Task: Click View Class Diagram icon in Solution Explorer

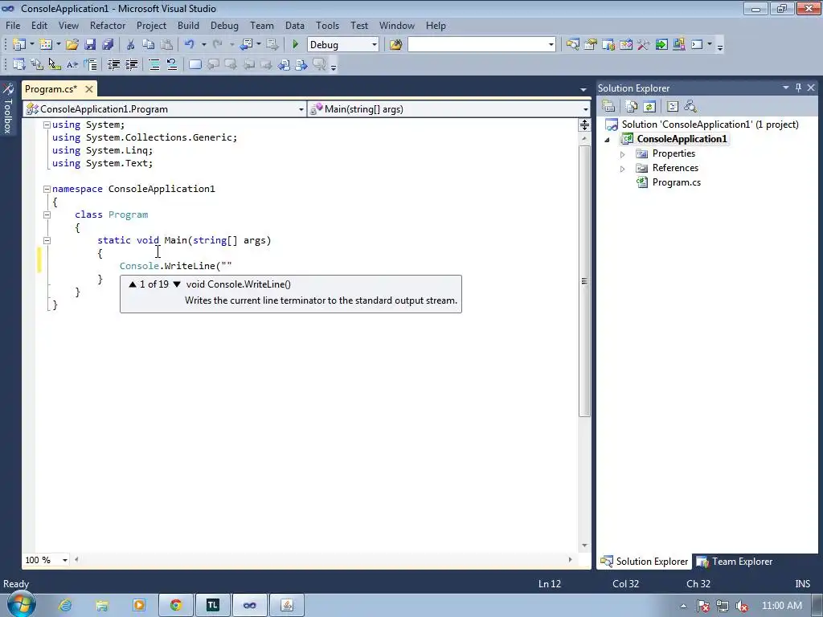Action: pyautogui.click(x=690, y=107)
